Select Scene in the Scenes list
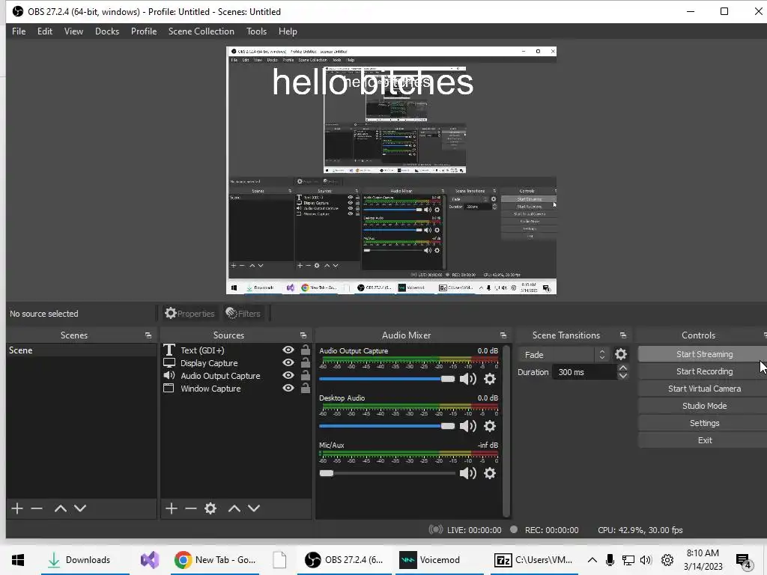 [x=81, y=350]
